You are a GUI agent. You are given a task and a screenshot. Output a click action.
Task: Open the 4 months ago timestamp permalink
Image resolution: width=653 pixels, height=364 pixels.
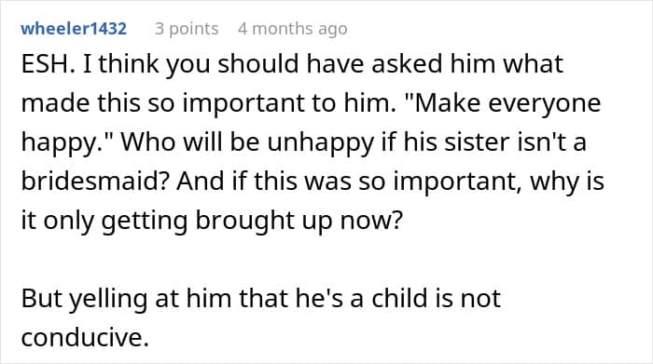(293, 29)
